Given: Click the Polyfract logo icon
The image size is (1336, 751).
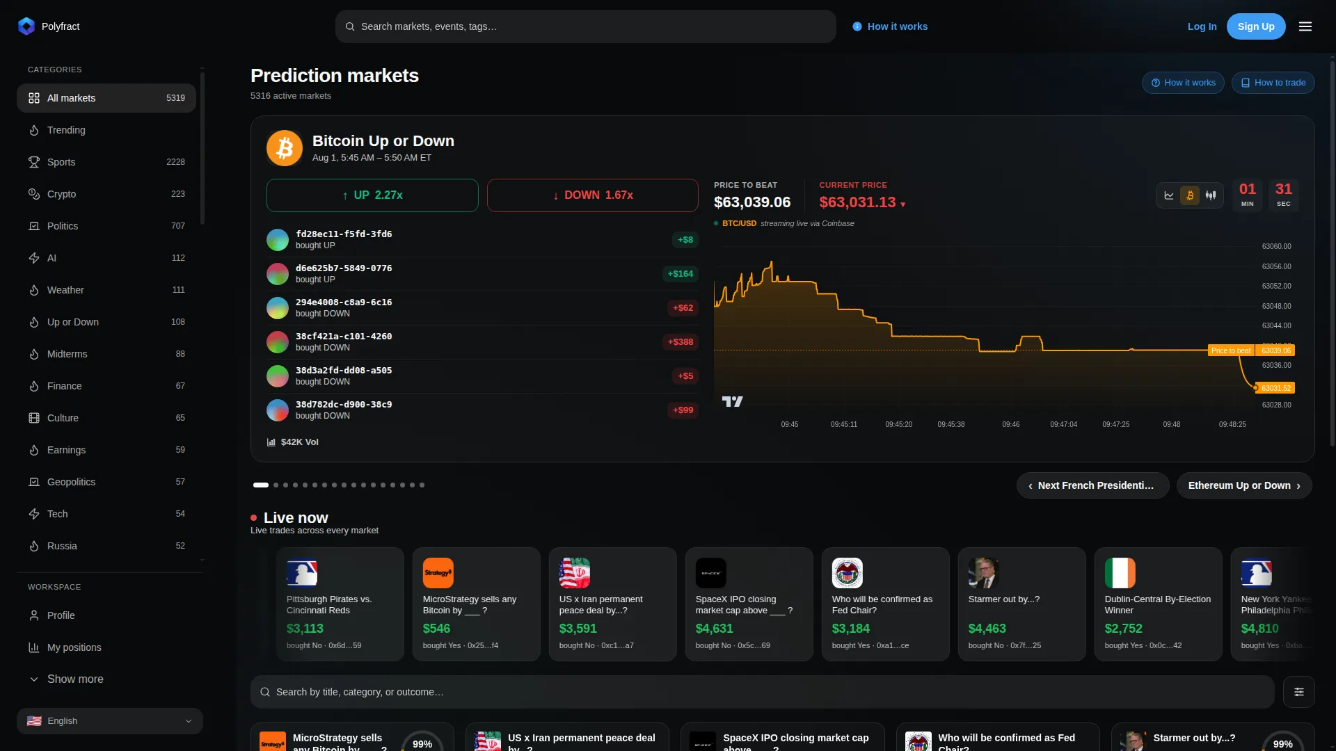Looking at the screenshot, I should pos(26,26).
